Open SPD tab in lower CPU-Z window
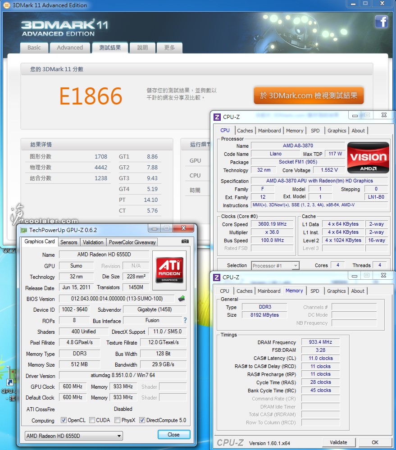 click(x=315, y=291)
